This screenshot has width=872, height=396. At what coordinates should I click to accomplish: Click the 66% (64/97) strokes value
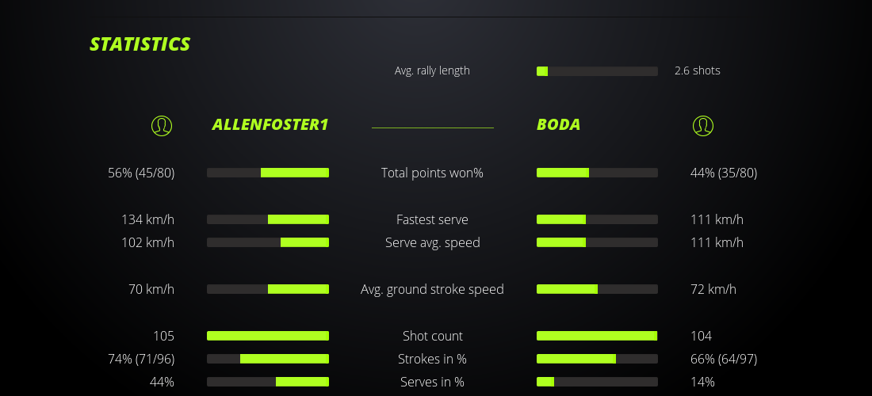tap(724, 359)
